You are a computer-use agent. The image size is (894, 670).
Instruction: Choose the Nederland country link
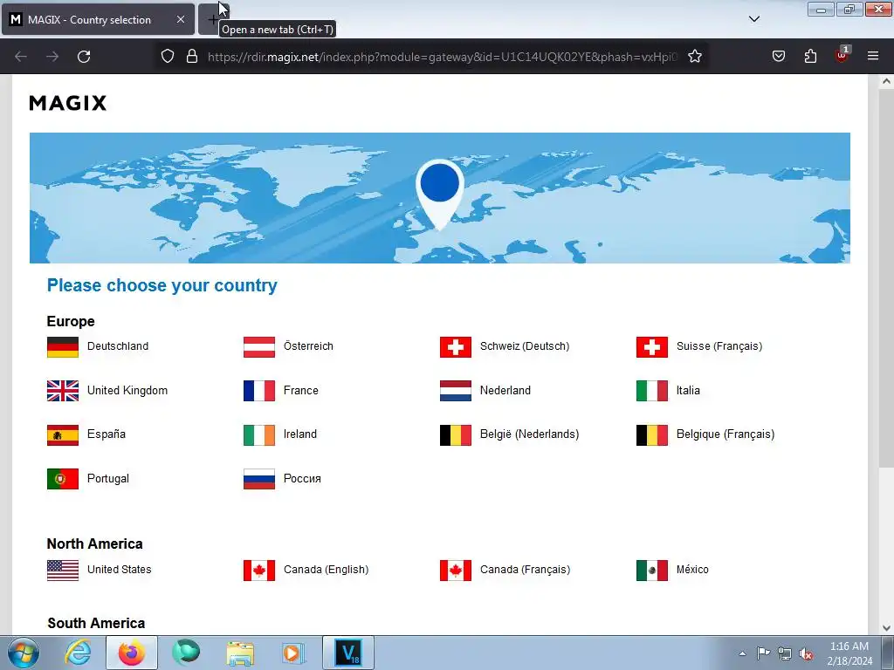505,391
